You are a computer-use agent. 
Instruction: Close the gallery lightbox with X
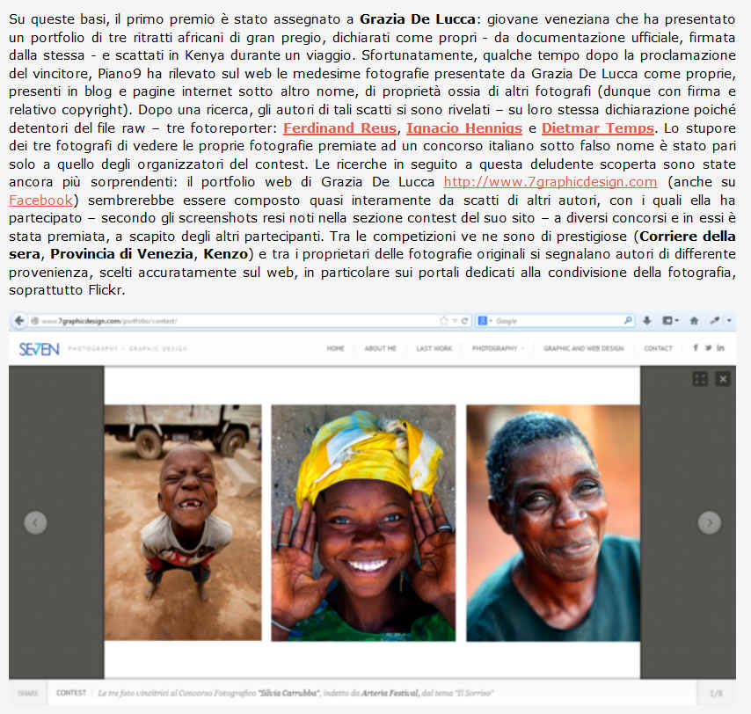pos(723,379)
